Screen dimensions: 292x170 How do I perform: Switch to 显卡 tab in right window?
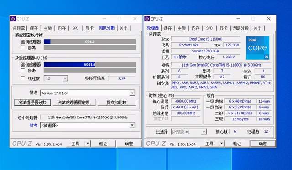point(223,28)
